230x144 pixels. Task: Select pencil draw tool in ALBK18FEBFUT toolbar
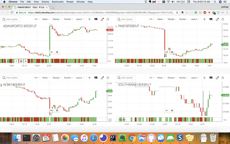point(102,78)
